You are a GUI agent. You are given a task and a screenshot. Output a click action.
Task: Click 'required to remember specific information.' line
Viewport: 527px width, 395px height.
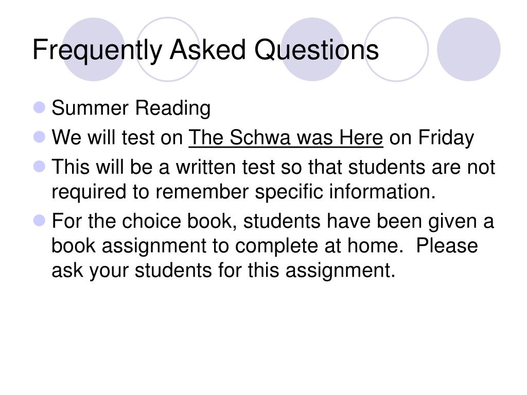pos(243,192)
